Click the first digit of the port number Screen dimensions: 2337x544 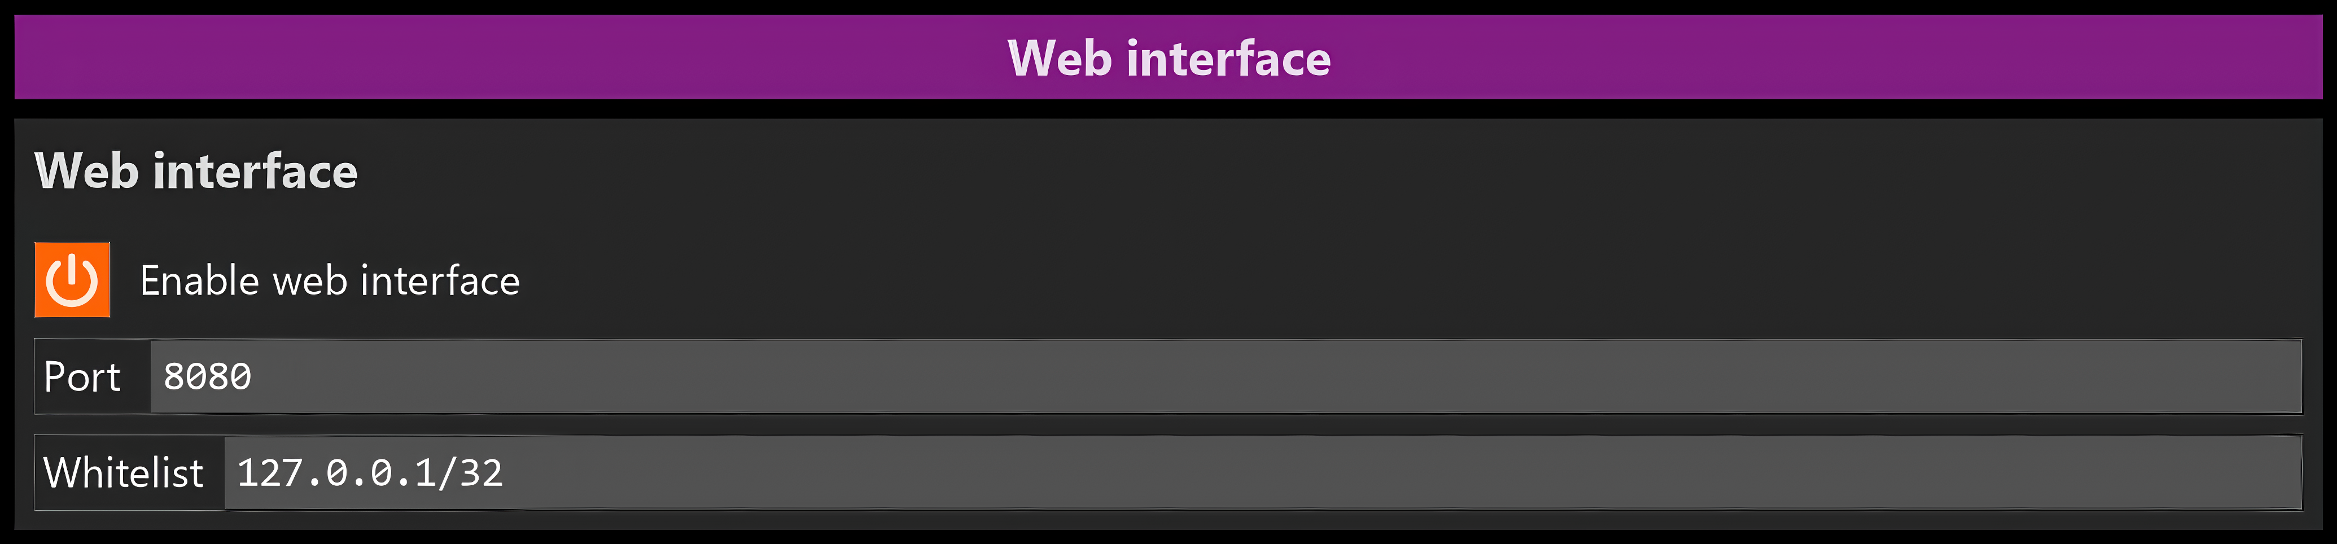174,376
